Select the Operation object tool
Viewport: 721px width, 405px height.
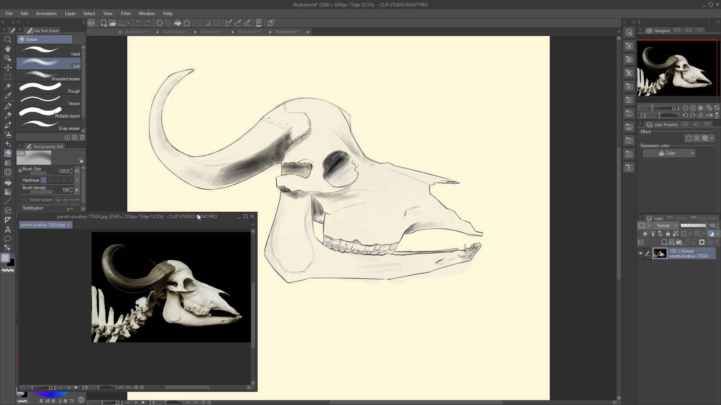pos(8,58)
